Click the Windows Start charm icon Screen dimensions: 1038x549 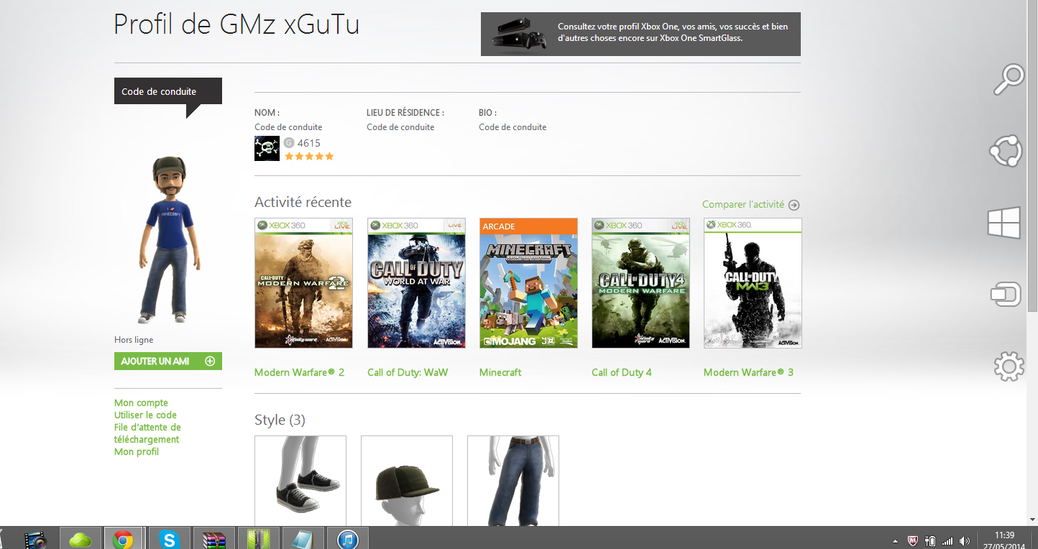point(1004,223)
